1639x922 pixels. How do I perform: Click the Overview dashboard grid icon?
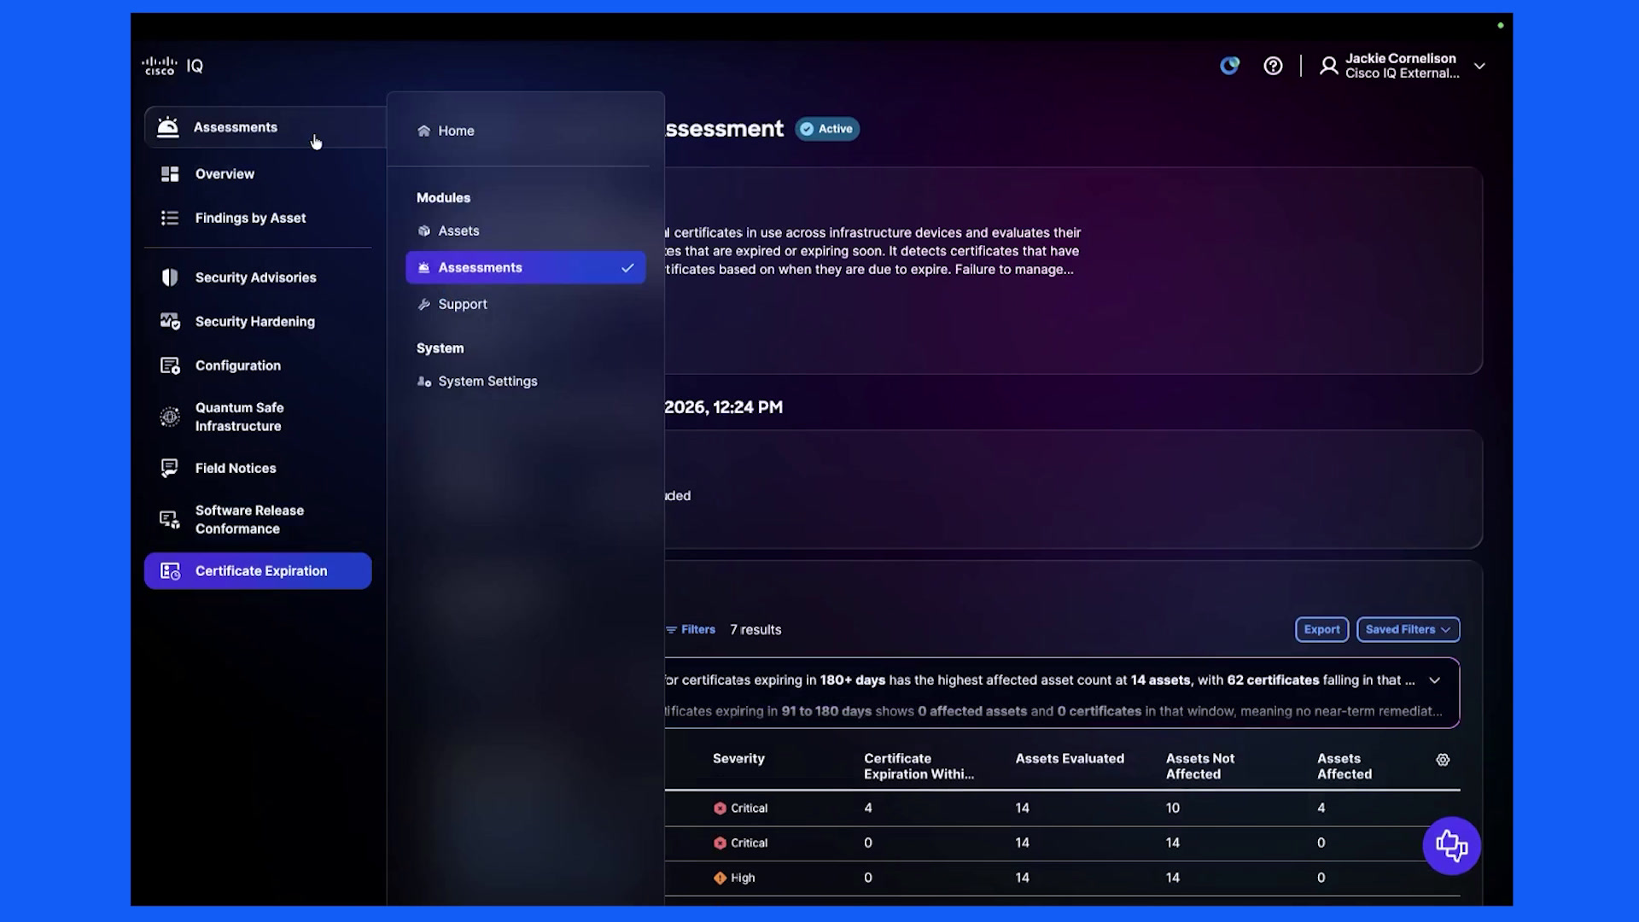click(x=170, y=174)
